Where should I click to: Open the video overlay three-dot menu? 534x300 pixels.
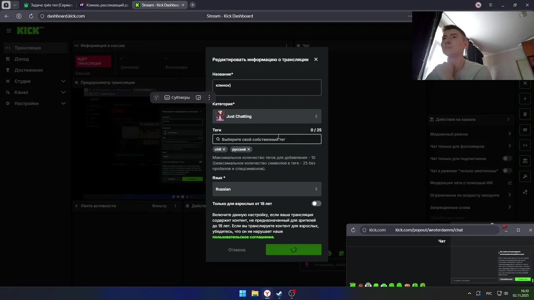[209, 97]
